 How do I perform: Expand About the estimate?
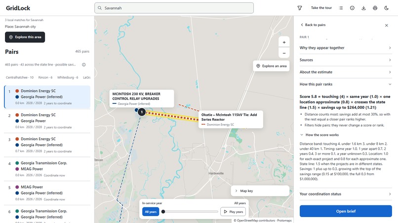click(x=346, y=72)
